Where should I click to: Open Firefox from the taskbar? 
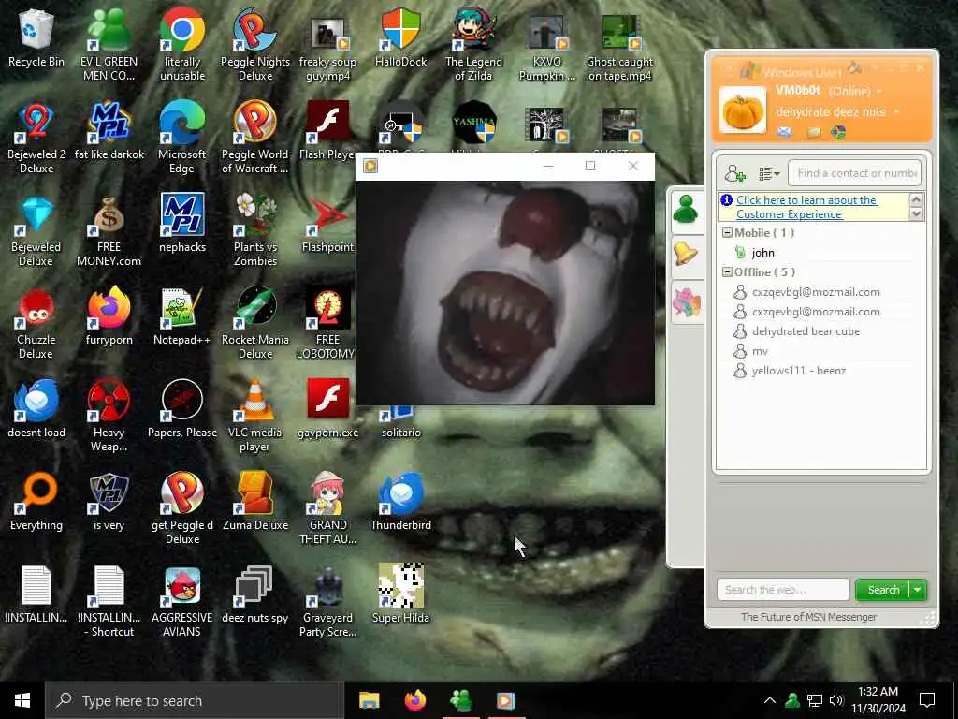414,700
